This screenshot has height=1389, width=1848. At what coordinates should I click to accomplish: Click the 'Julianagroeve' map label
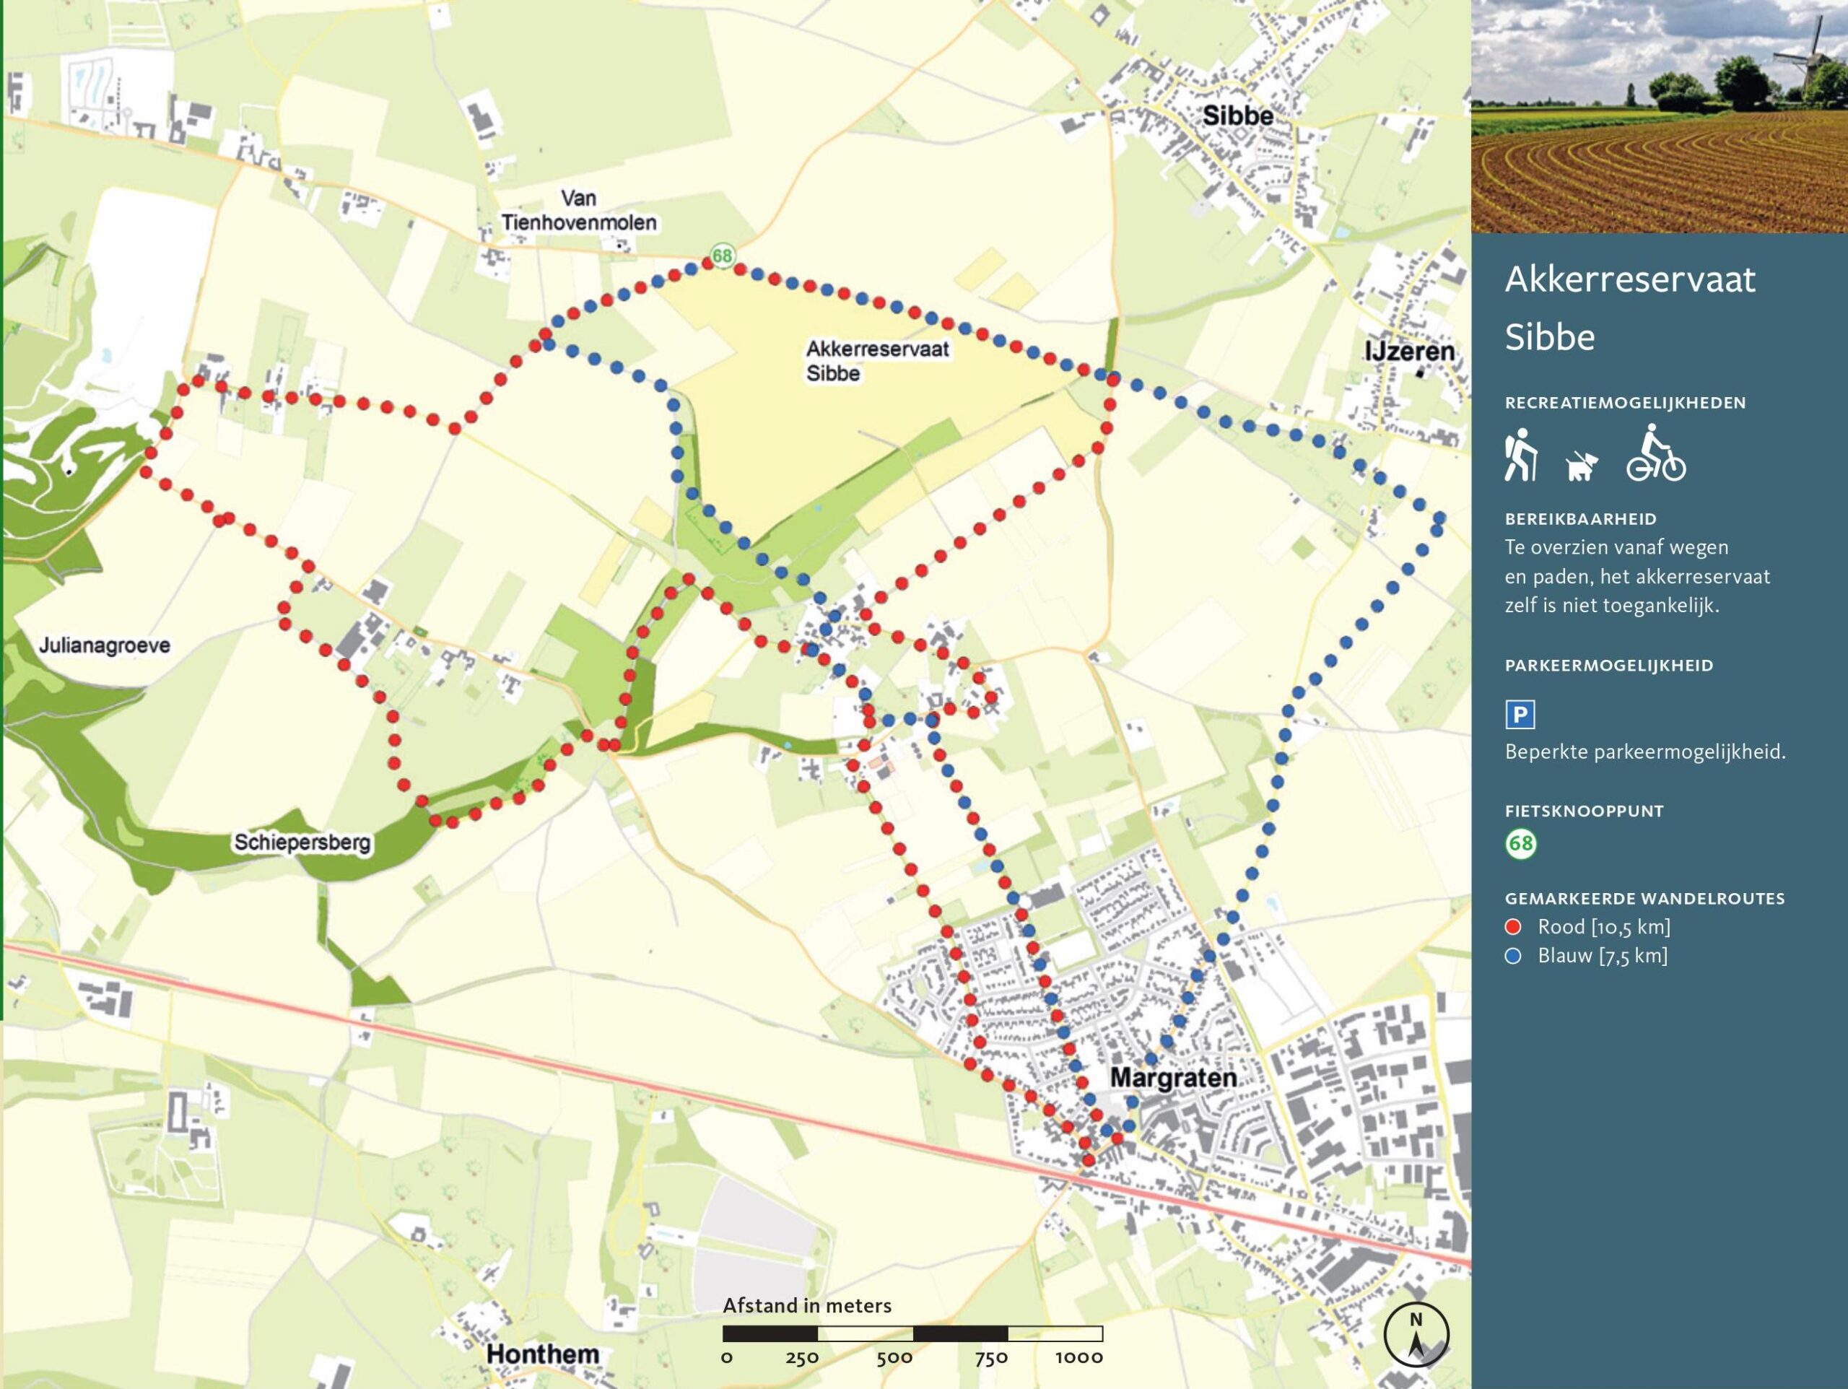coord(105,645)
